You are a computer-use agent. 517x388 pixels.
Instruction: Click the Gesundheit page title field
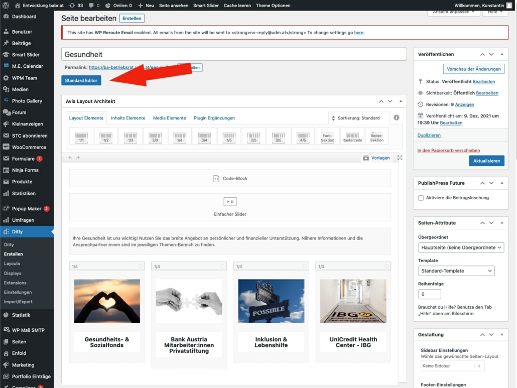(x=233, y=54)
